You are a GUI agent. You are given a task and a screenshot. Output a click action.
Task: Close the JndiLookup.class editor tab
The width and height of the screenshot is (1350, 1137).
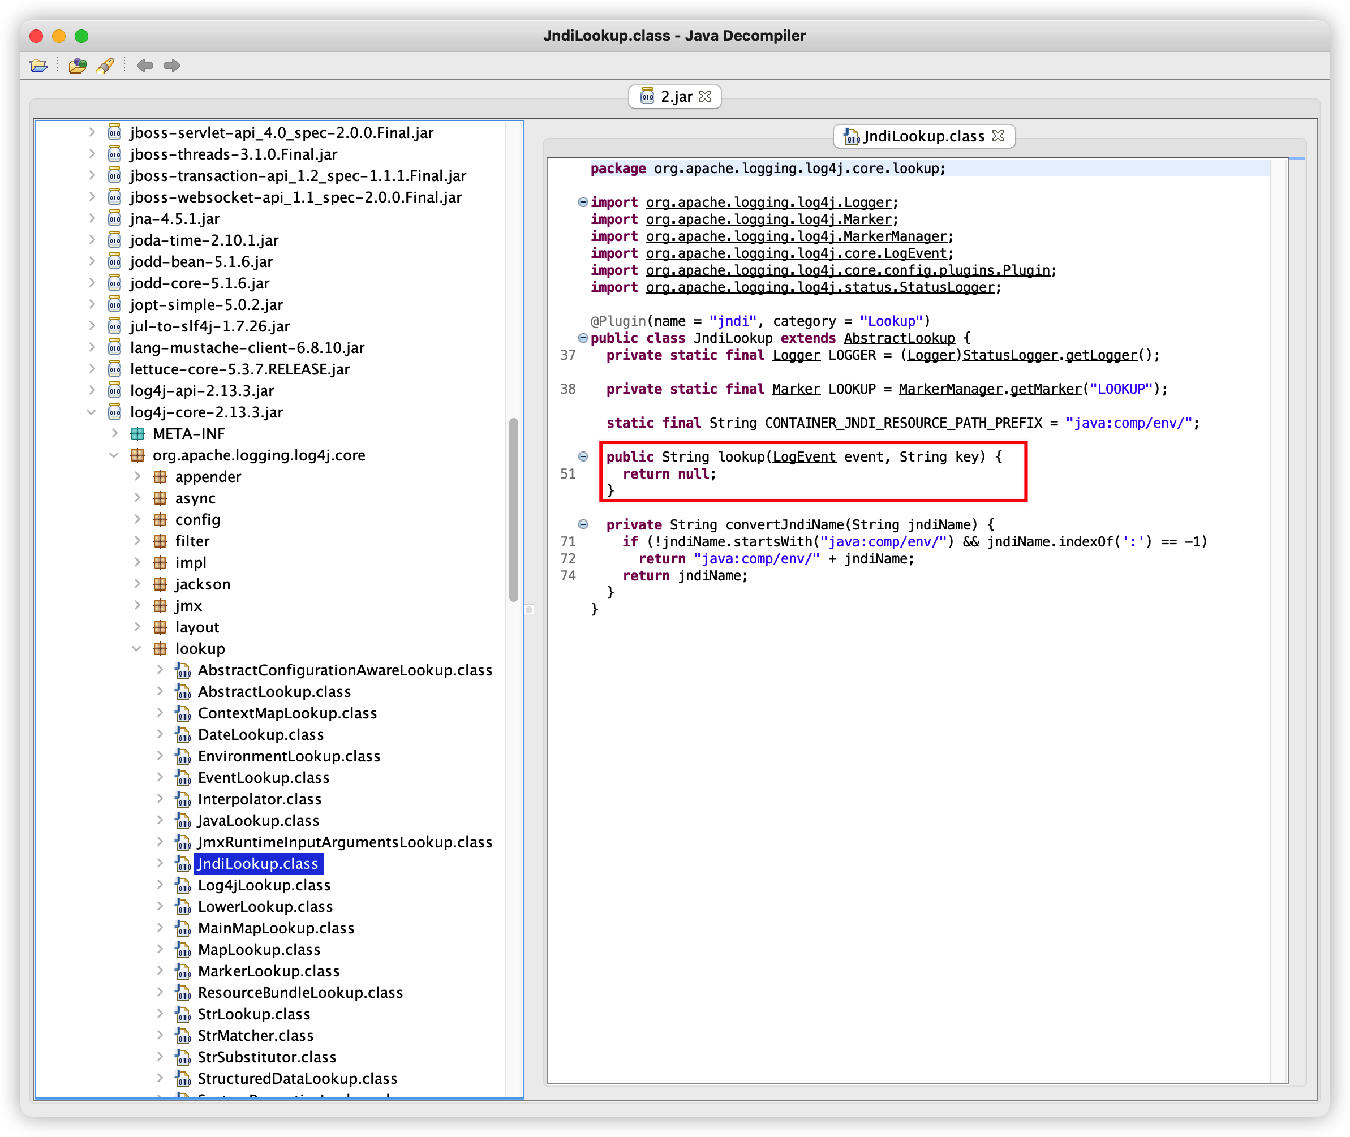pos(998,135)
